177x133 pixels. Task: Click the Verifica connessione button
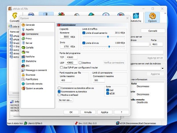pyautogui.click(x=114, y=63)
